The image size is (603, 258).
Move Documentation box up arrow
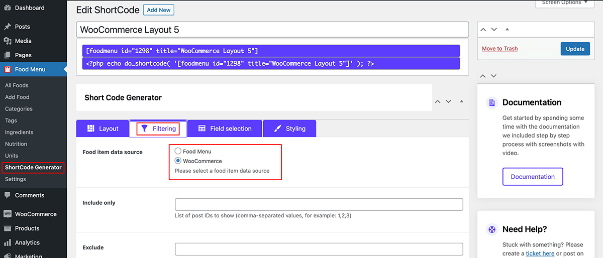coord(483,76)
